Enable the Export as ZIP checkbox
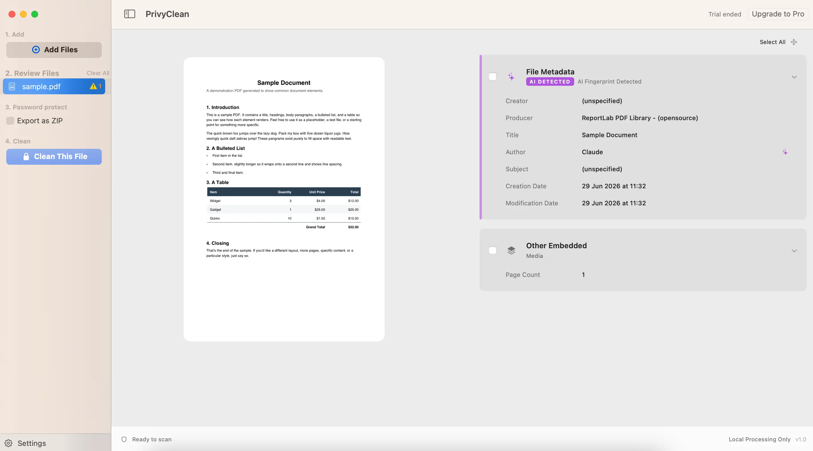Viewport: 813px width, 451px height. tap(10, 121)
